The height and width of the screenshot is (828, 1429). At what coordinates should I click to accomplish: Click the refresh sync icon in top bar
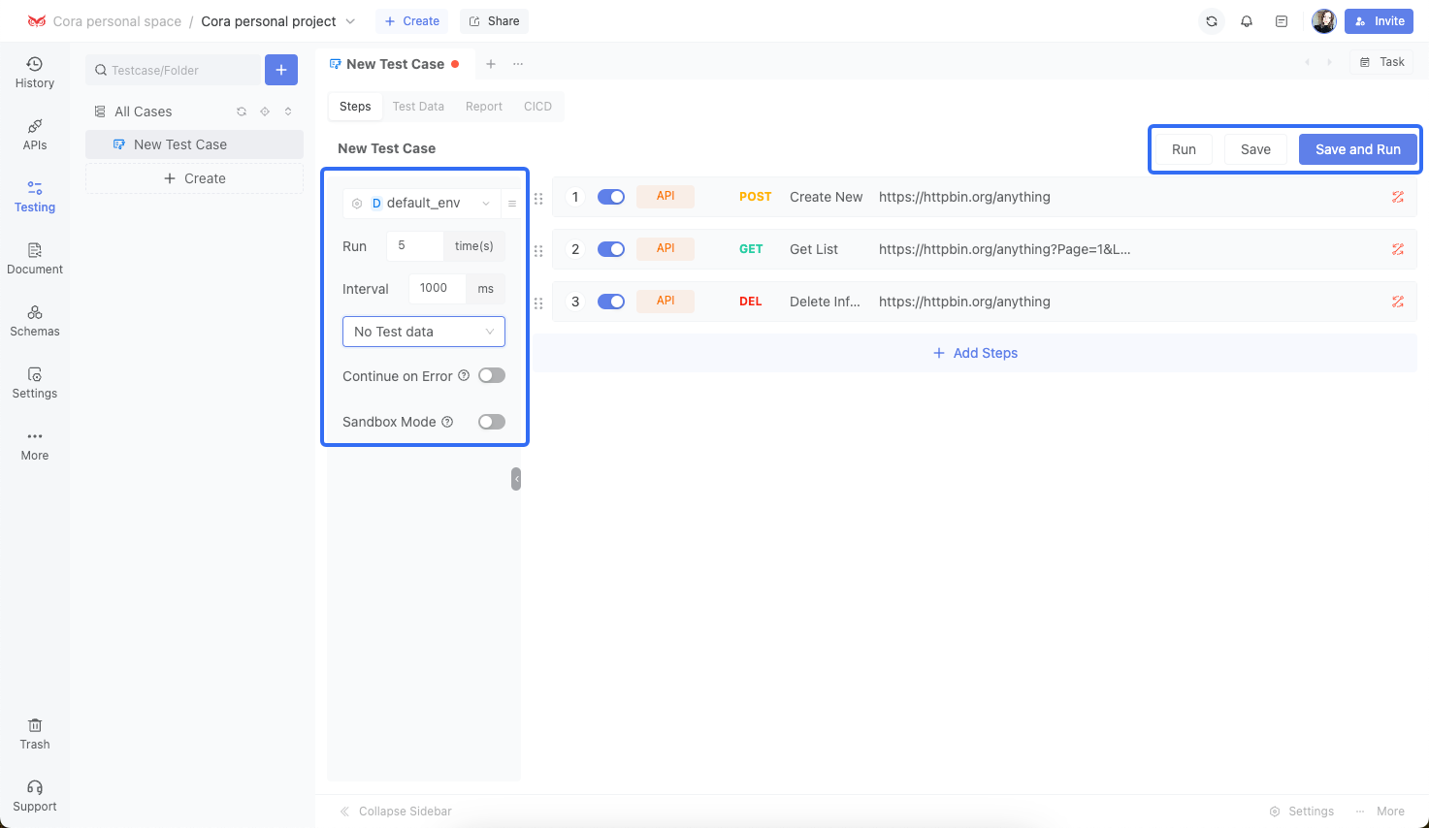click(x=1212, y=21)
